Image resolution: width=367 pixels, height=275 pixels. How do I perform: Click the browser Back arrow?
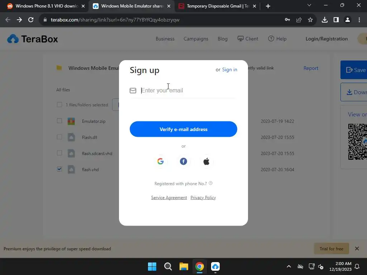[8, 20]
